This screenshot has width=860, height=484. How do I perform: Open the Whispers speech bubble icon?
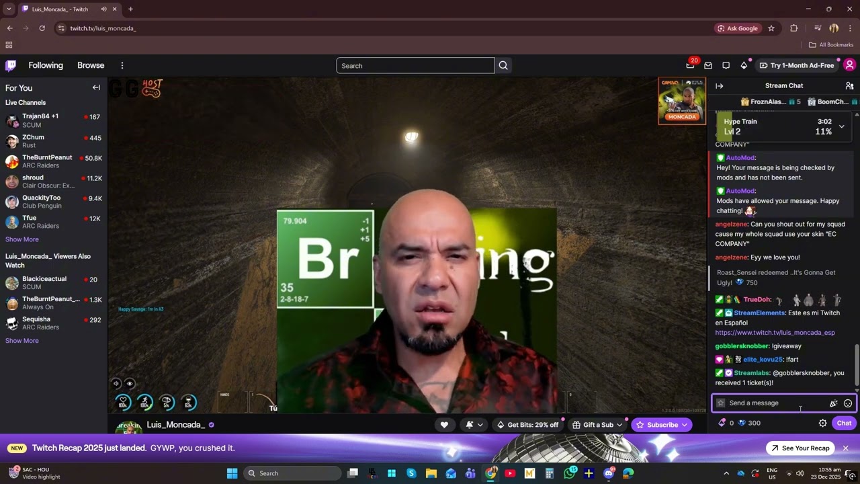pos(726,65)
